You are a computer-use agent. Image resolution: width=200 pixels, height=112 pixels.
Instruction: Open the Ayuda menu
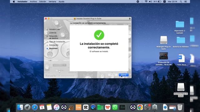pyautogui.click(x=61, y=2)
